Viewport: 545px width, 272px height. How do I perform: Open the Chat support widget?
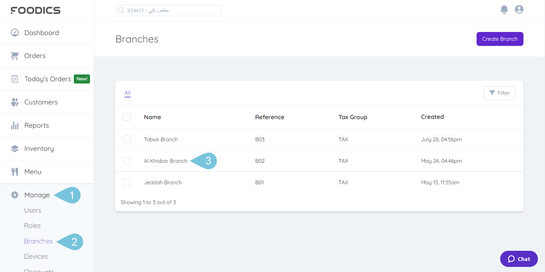tap(519, 259)
